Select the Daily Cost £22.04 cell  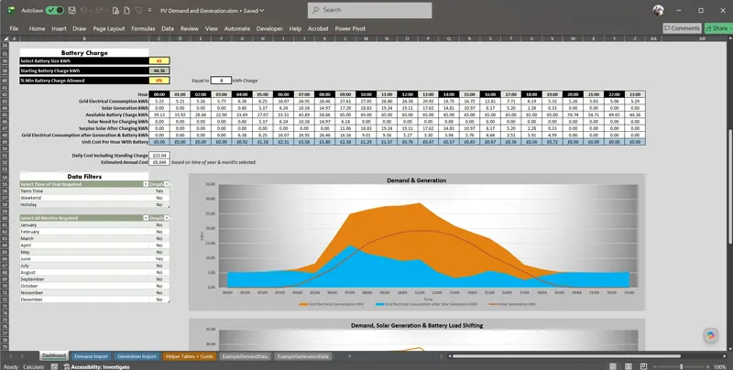(159, 155)
